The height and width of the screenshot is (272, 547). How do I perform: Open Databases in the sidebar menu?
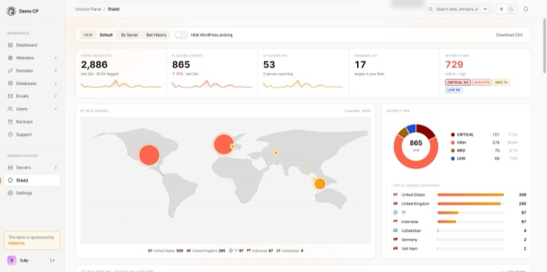point(32,84)
